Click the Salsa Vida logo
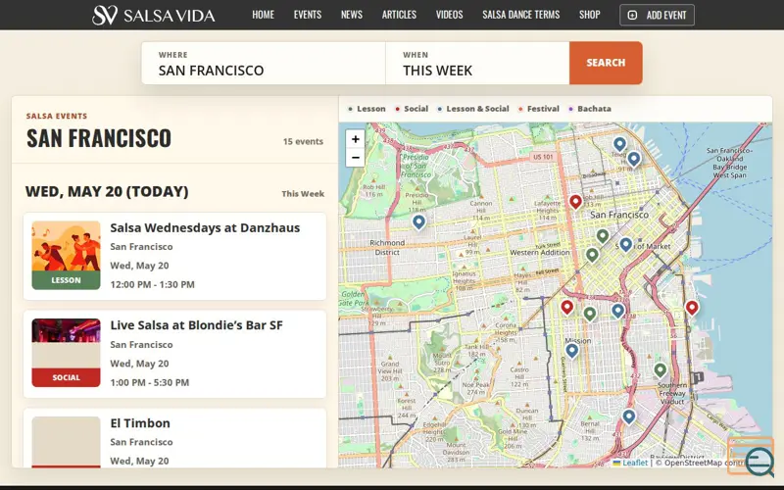 [154, 15]
